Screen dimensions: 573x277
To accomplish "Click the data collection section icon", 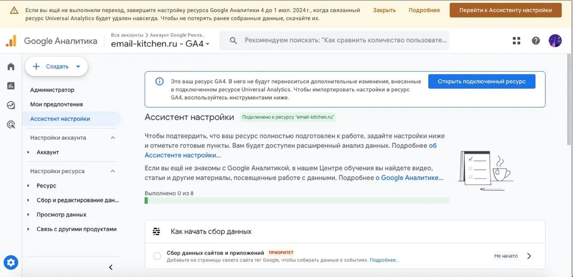I will tap(157, 232).
